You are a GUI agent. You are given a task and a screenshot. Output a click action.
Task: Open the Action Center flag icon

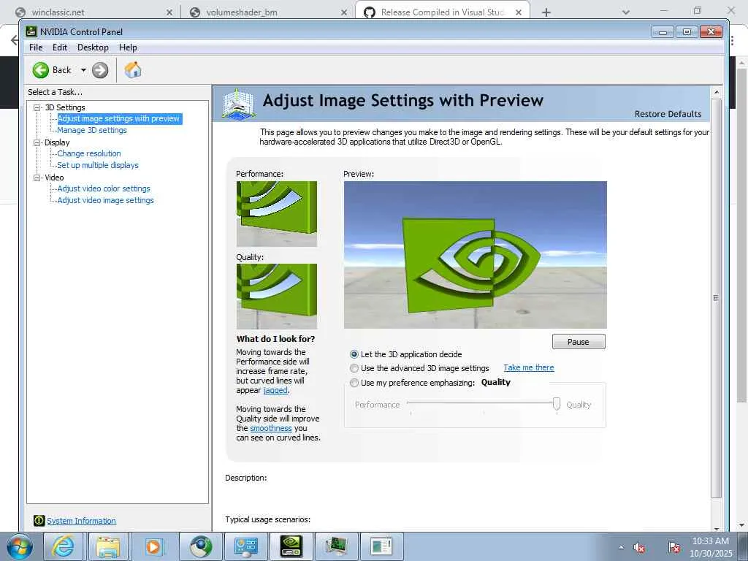pos(674,547)
